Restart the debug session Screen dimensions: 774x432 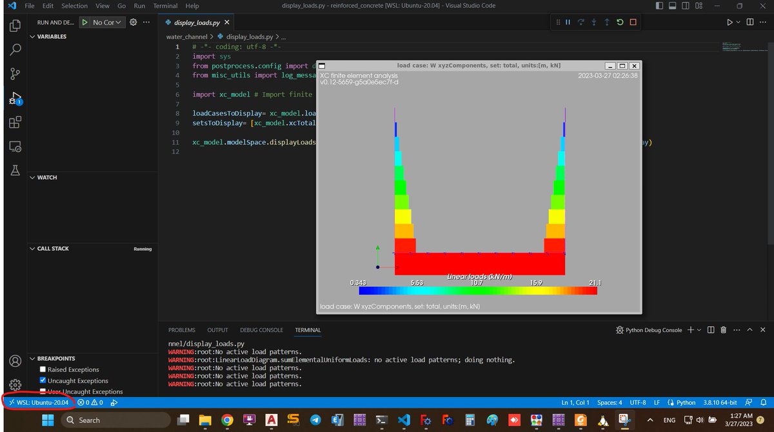tap(620, 22)
